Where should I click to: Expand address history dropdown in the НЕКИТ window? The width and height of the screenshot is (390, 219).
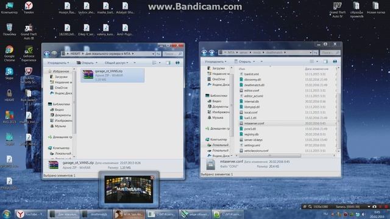click(153, 54)
